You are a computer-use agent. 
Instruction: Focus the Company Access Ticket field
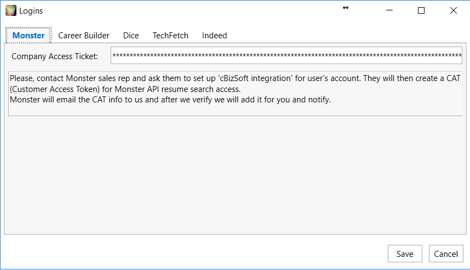(x=286, y=55)
